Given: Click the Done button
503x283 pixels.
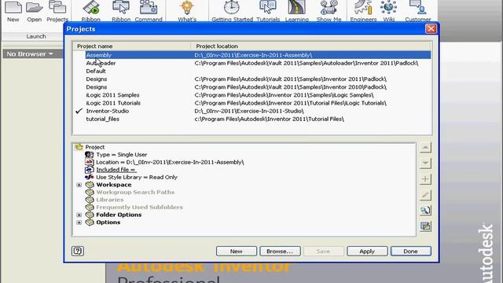Looking at the screenshot, I should click(410, 252).
